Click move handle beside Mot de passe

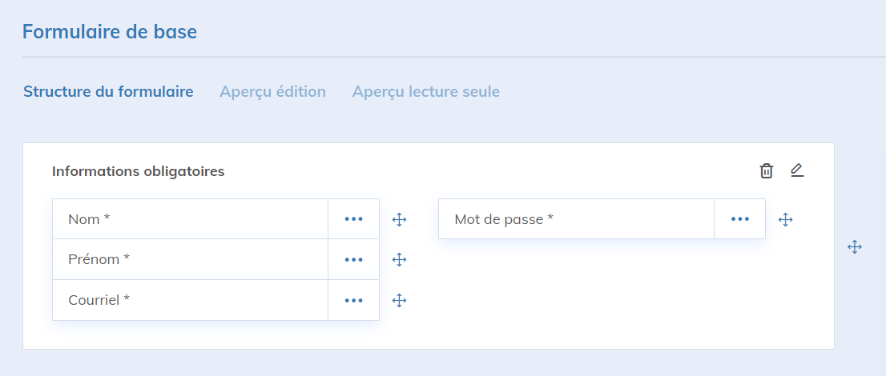pyautogui.click(x=786, y=219)
